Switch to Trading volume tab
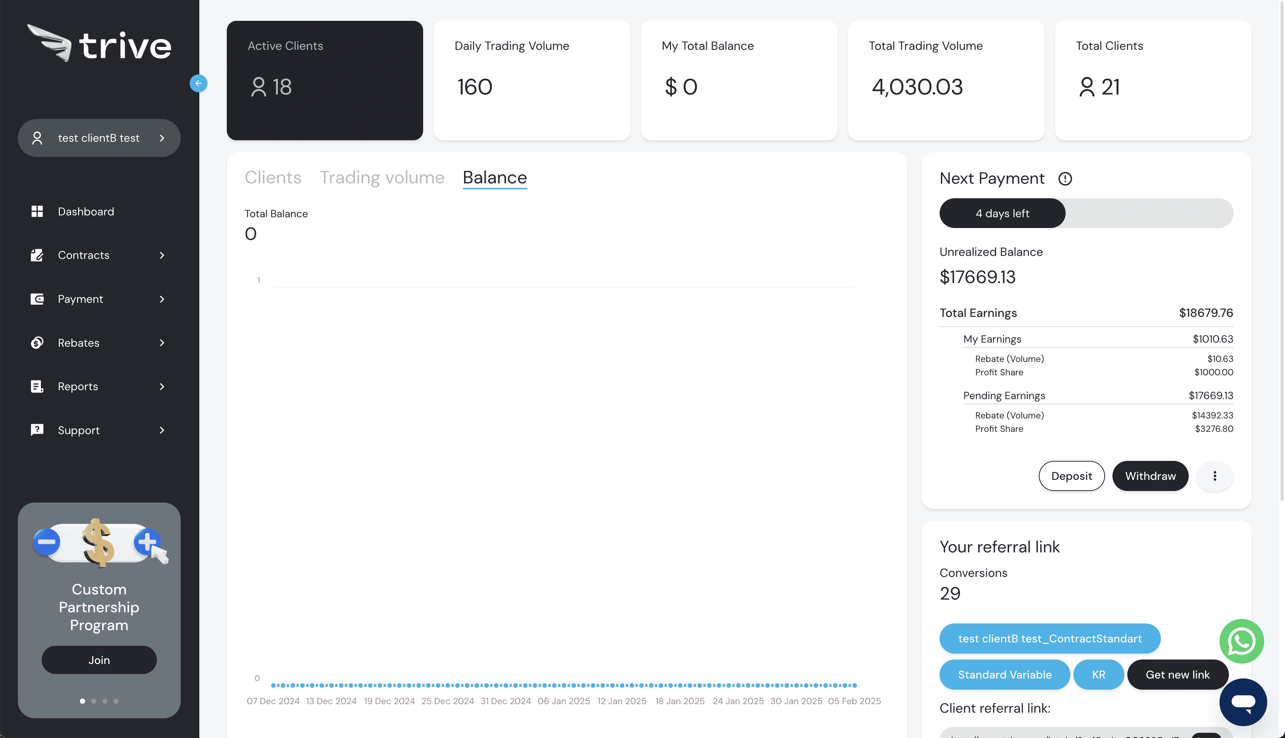The image size is (1285, 738). pyautogui.click(x=382, y=177)
